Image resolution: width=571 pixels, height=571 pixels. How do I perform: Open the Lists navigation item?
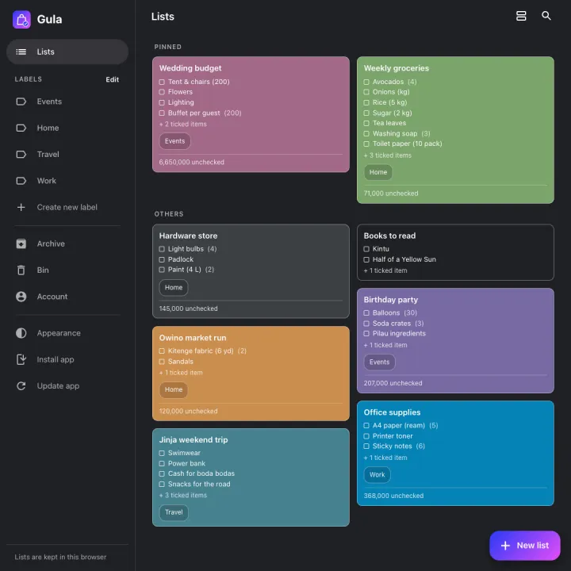67,52
